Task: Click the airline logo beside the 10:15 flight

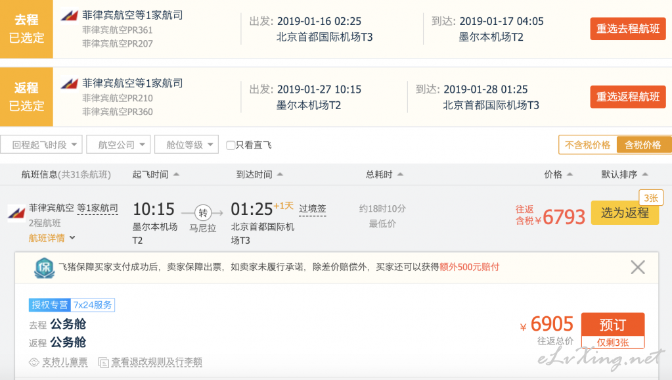Action: (x=16, y=213)
